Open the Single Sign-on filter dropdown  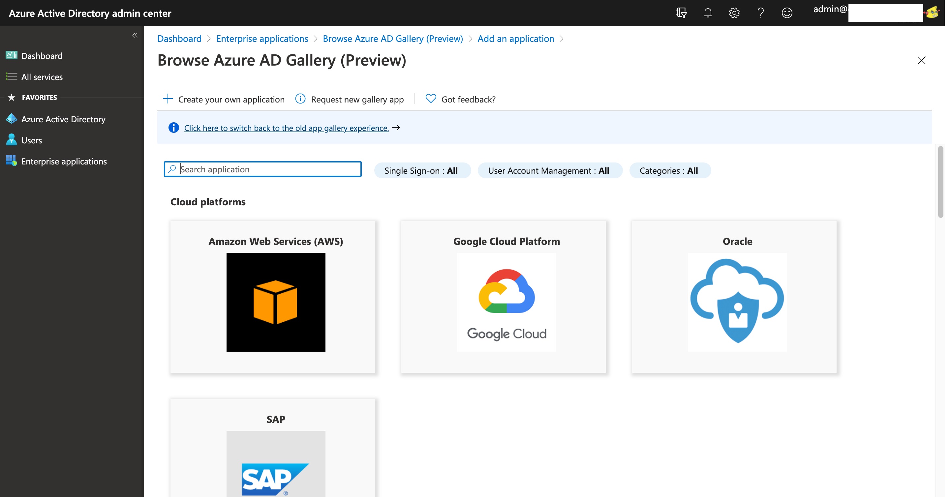click(x=422, y=170)
